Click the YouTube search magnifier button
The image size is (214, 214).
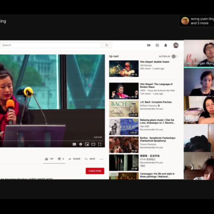(x=106, y=45)
